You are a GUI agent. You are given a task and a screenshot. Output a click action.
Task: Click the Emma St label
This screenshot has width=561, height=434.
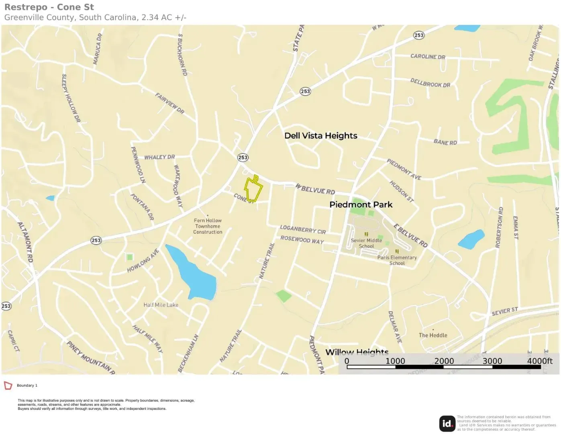click(x=516, y=228)
